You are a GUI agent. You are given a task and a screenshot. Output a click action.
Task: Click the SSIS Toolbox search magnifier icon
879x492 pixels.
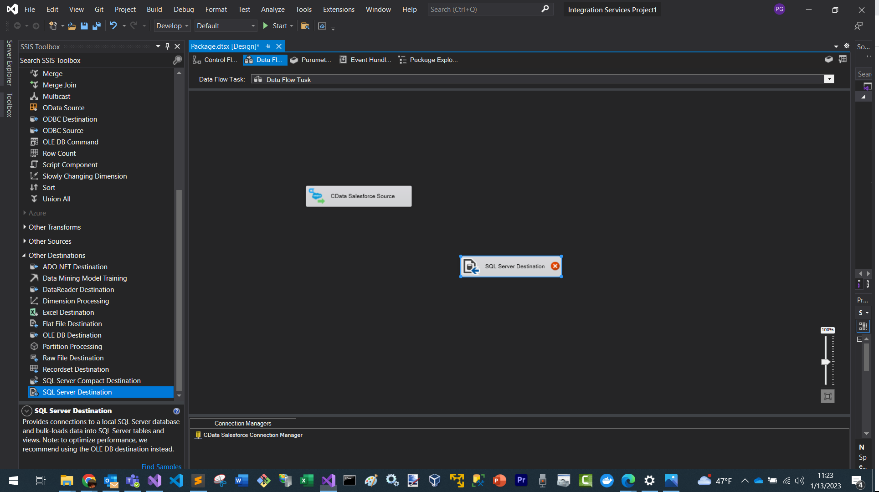[x=177, y=60]
